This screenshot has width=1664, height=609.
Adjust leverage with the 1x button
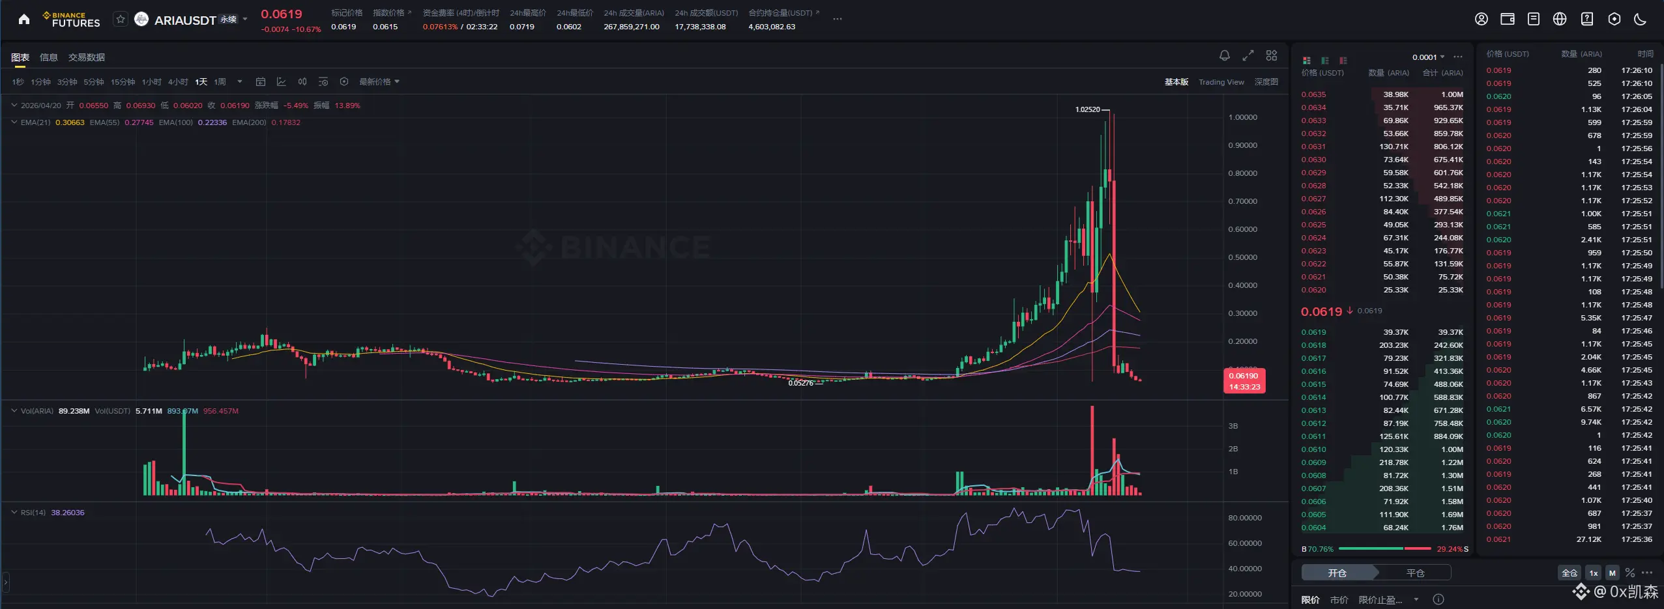(1594, 573)
